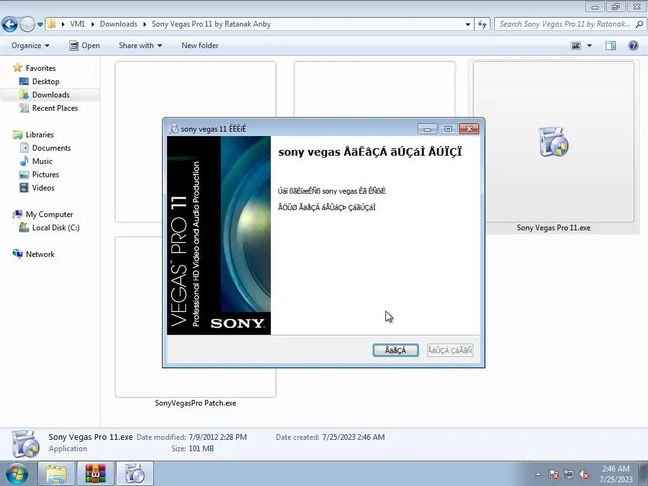Viewport: 648px width, 486px height.
Task: Show hidden icons in system tray
Action: [538, 474]
